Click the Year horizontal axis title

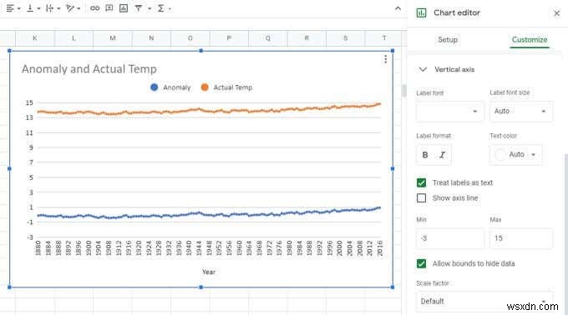click(209, 272)
